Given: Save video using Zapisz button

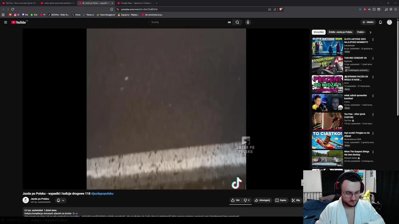Looking at the screenshot, I should [x=281, y=200].
